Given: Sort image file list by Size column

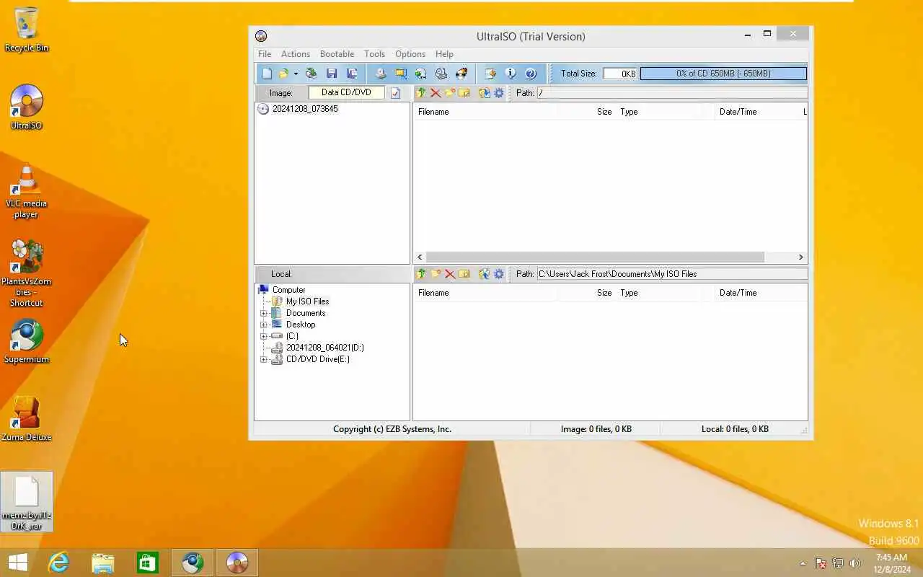Looking at the screenshot, I should [604, 112].
